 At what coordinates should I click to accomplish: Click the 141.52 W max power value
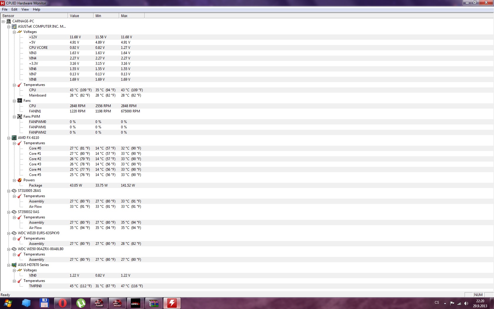(x=128, y=185)
